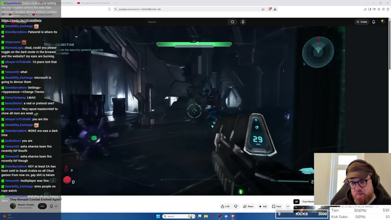This screenshot has height=220, width=391.
Task: Open YouTube notifications bell
Action: tap(374, 22)
